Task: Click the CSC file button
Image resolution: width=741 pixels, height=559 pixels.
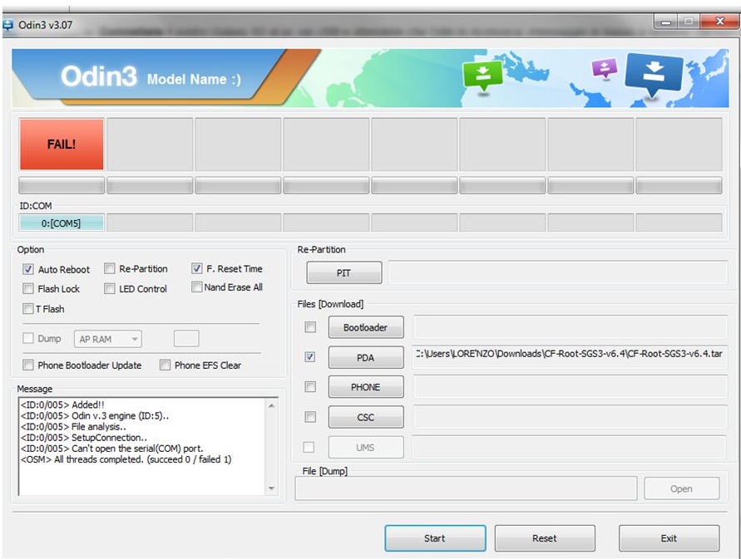Action: point(366,417)
